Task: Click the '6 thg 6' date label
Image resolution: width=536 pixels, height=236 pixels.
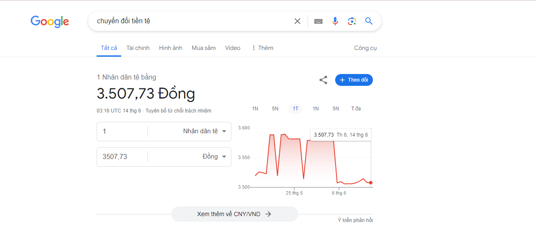Action: [x=339, y=193]
